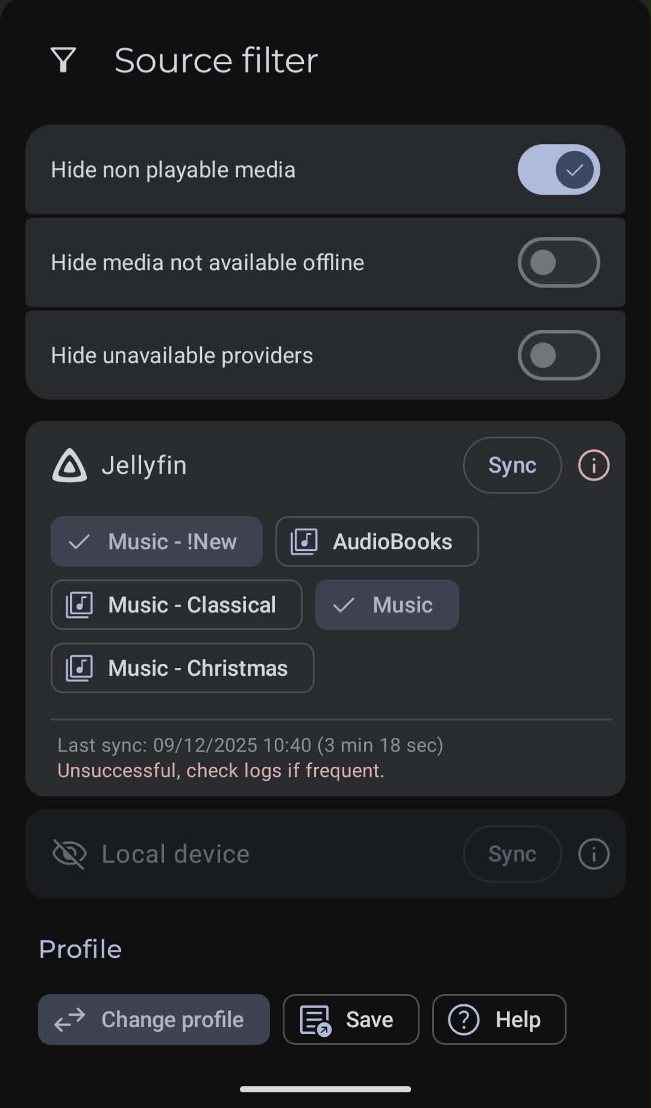651x1108 pixels.
Task: Click the swap arrows icon on Change profile
Action: point(70,1019)
